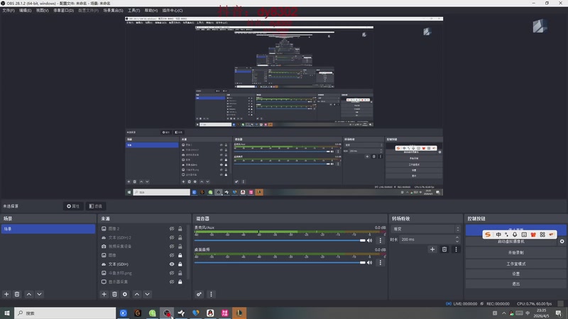Open notification center in system tray
Screen dimensions: 568x319
559,313
